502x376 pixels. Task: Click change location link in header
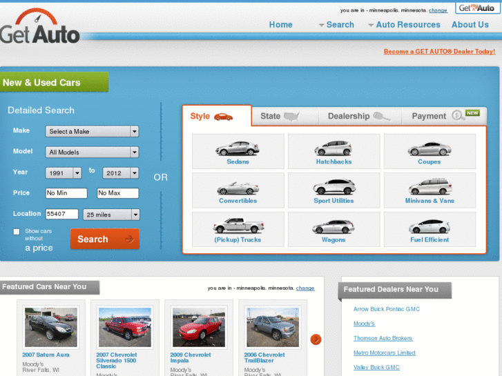pyautogui.click(x=438, y=10)
